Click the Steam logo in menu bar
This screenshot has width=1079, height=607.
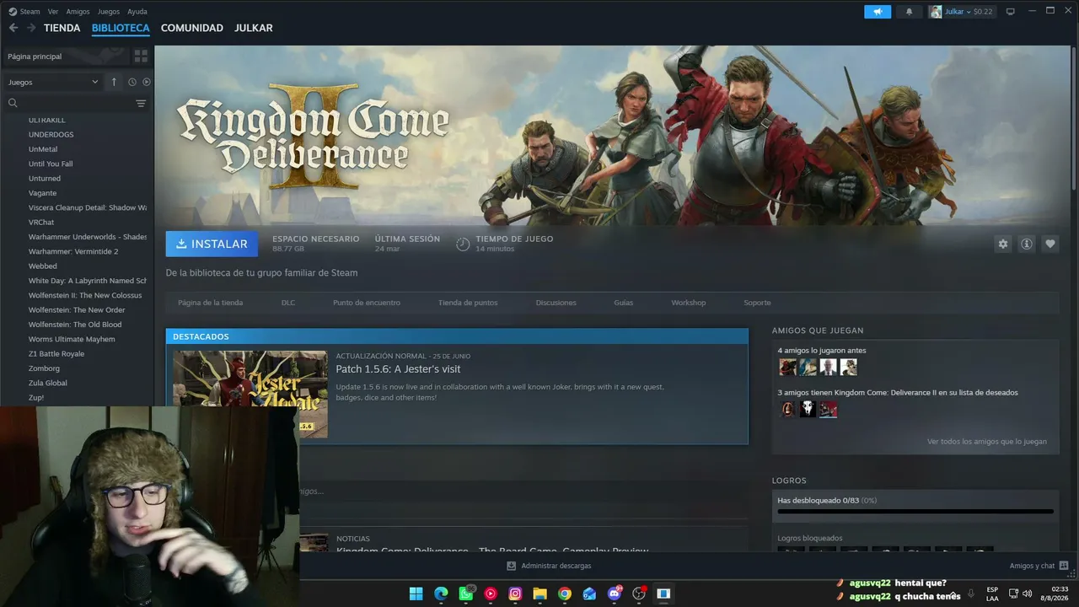coord(12,11)
